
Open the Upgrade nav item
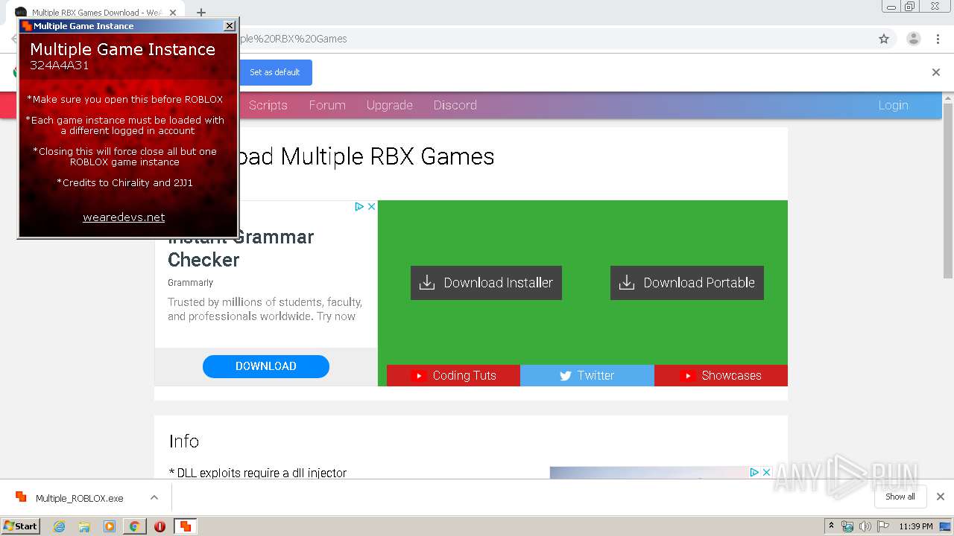click(389, 105)
